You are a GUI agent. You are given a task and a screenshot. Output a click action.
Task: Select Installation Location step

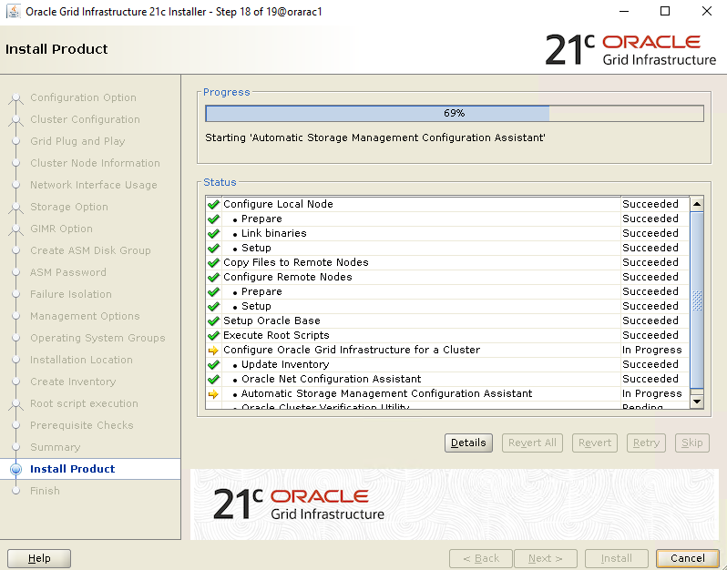(81, 360)
